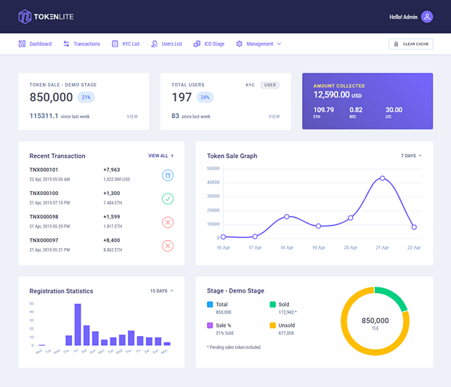Go to the Users List page
Screen dimensions: 451x387
coord(166,44)
